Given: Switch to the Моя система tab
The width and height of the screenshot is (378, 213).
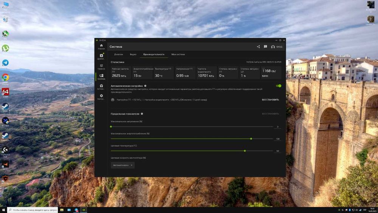Looking at the screenshot, I should pyautogui.click(x=178, y=54).
